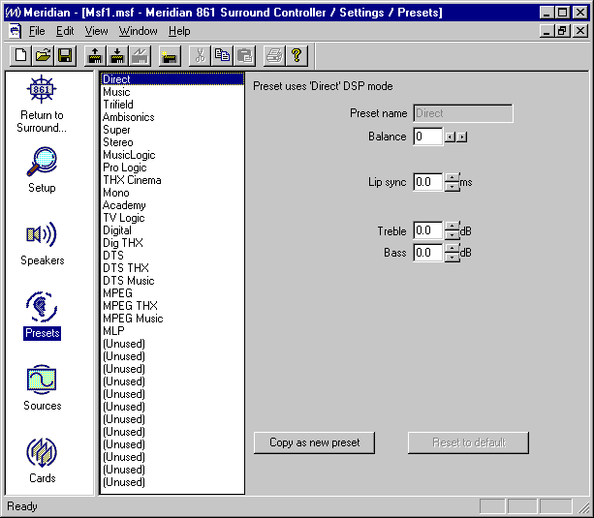This screenshot has width=594, height=518.
Task: Select the Music preset
Action: [172, 92]
